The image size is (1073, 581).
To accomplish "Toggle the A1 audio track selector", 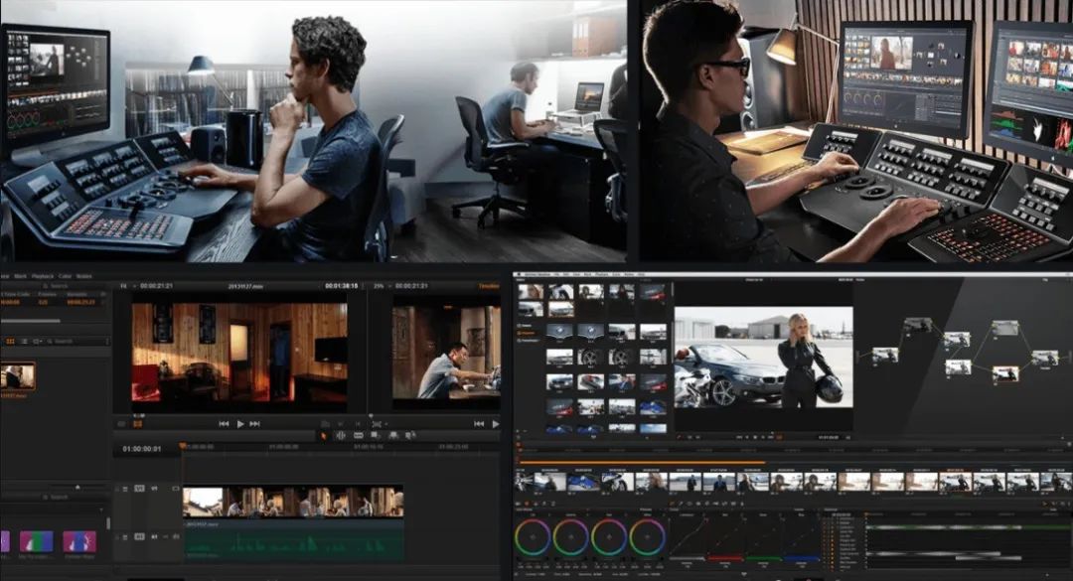I will 140,537.
